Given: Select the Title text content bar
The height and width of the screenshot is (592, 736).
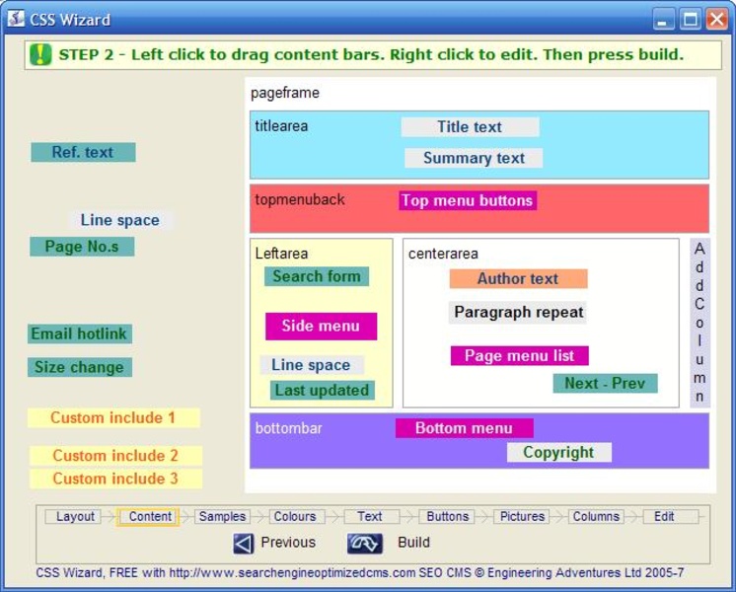Looking at the screenshot, I should pos(470,126).
